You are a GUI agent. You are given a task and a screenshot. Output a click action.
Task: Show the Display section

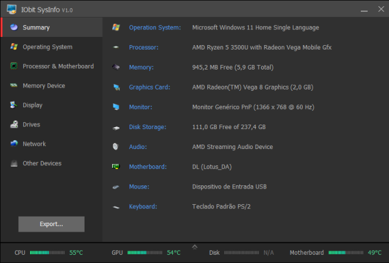[x=51, y=105]
